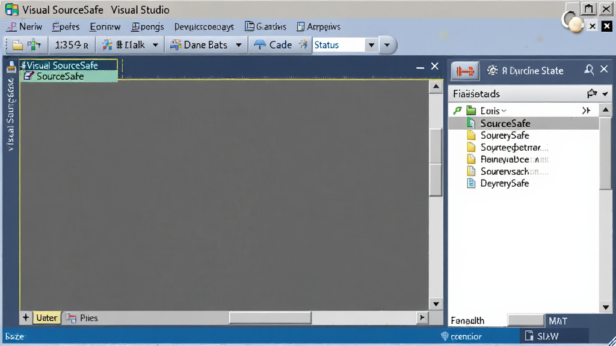Click the red connector icon in panel

pyautogui.click(x=465, y=71)
